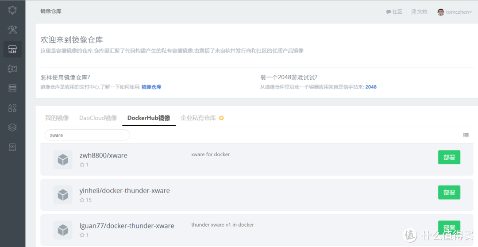Click the cube icon for lguan77/docker-thunder-xware
Image resolution: width=478 pixels, height=247 pixels.
pos(63,230)
